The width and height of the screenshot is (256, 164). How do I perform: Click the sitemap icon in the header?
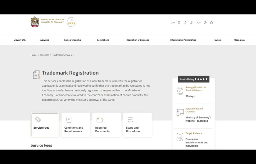click(x=192, y=23)
